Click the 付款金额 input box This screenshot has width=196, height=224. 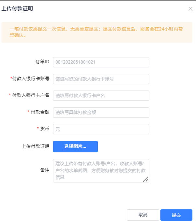[101, 113]
